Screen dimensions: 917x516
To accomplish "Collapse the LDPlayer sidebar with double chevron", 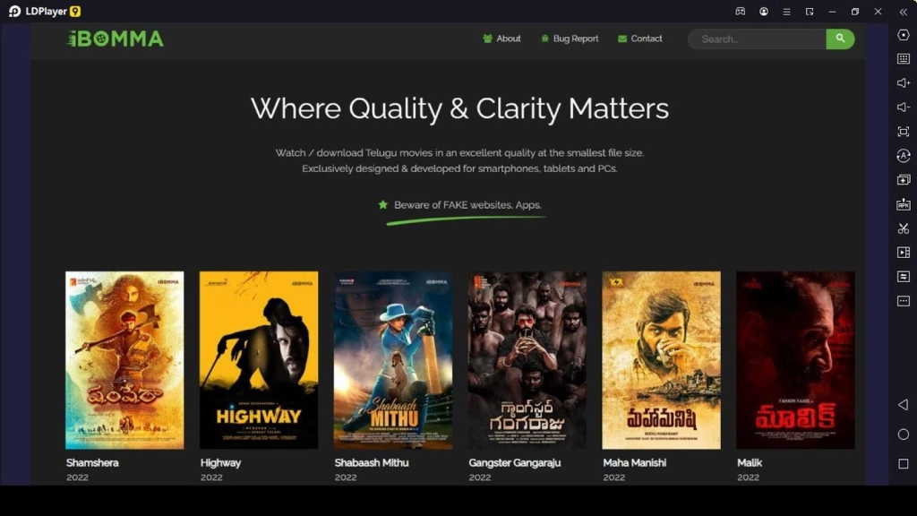I will pyautogui.click(x=904, y=11).
